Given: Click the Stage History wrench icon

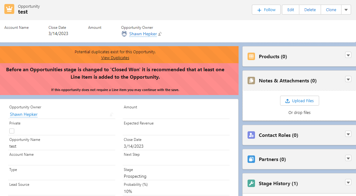Looking at the screenshot, I should tap(251, 184).
